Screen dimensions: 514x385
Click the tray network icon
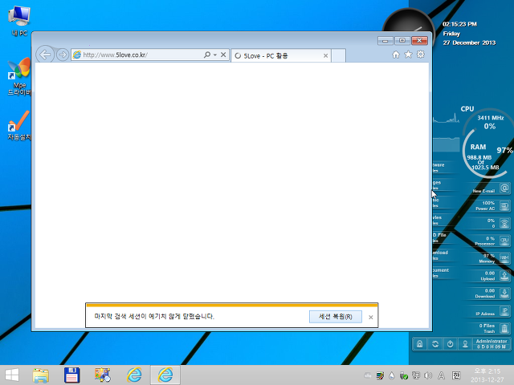tap(416, 375)
